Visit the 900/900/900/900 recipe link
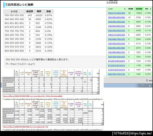The width and height of the screenshot is (153, 136). coord(117,48)
